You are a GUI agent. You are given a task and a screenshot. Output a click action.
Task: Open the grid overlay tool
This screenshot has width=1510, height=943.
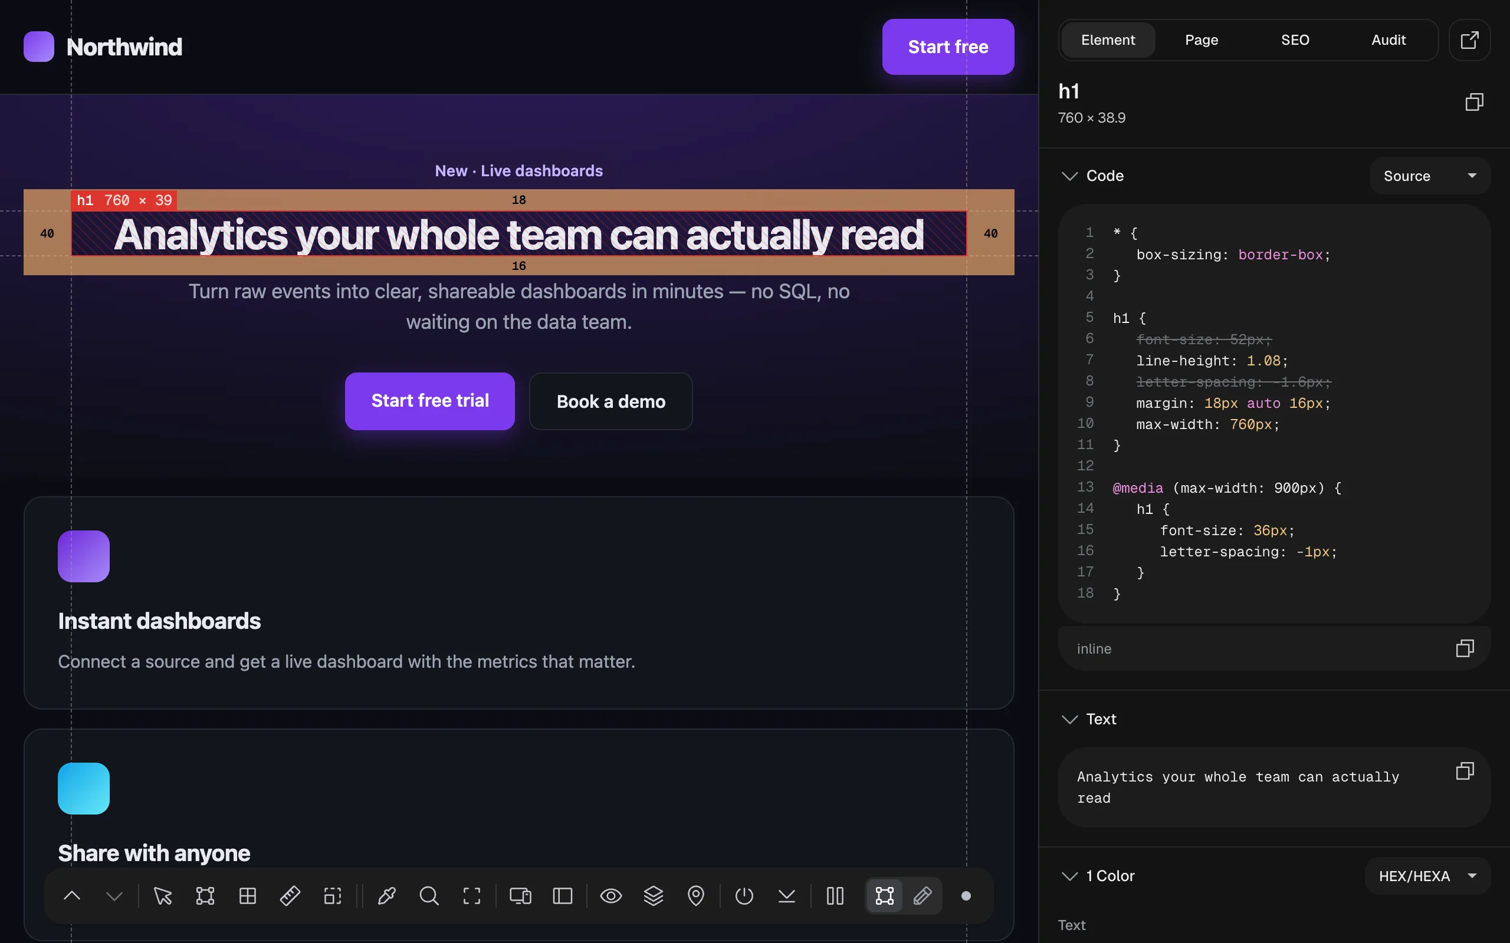(248, 896)
